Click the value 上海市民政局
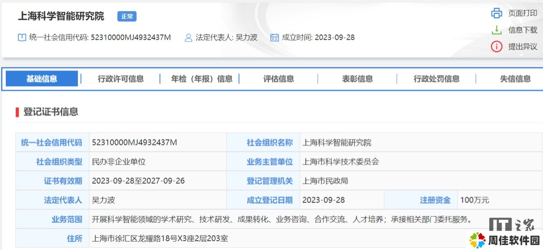Viewport: 543px width, 250px height. coord(325,181)
